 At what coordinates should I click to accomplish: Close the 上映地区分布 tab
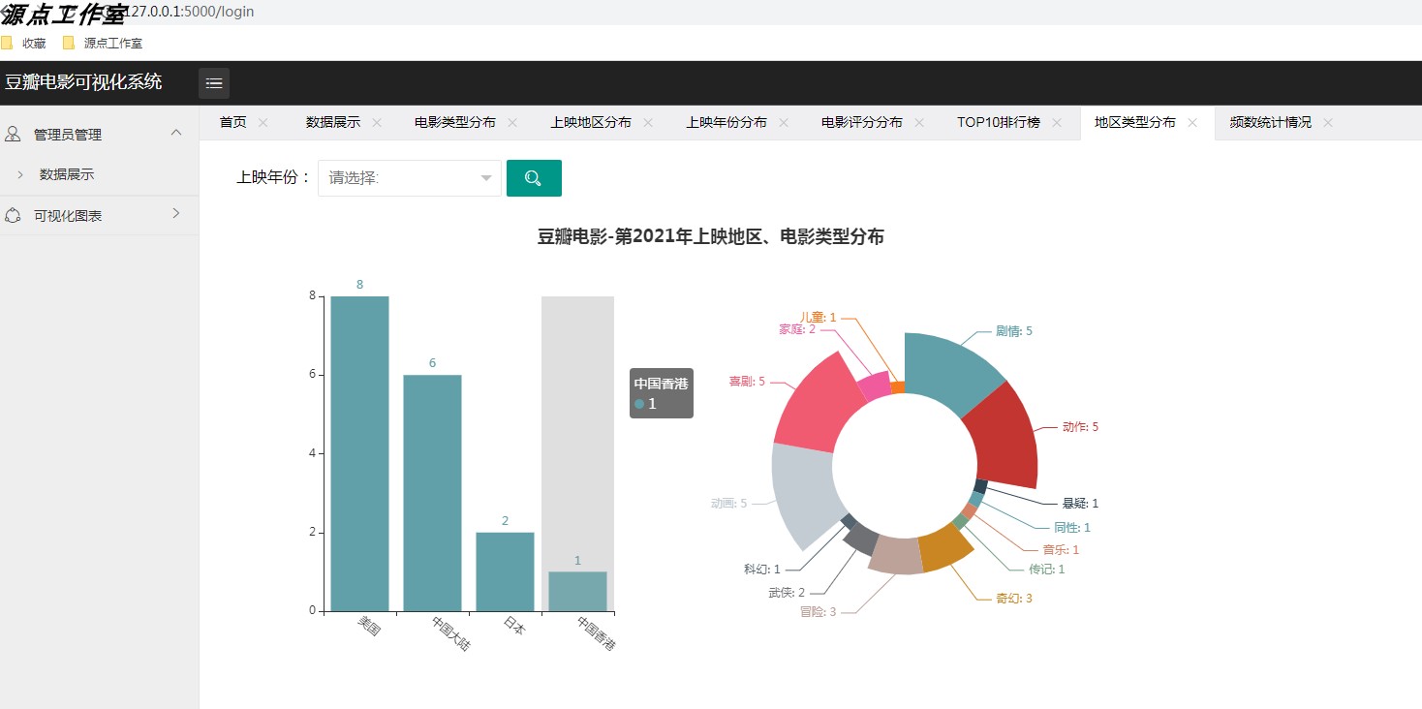coord(648,123)
